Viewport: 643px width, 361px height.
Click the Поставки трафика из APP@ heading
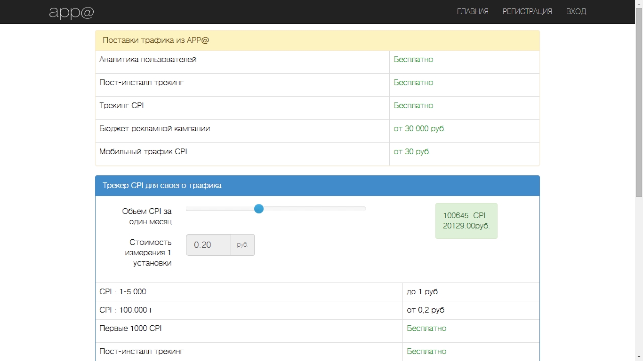pyautogui.click(x=156, y=40)
